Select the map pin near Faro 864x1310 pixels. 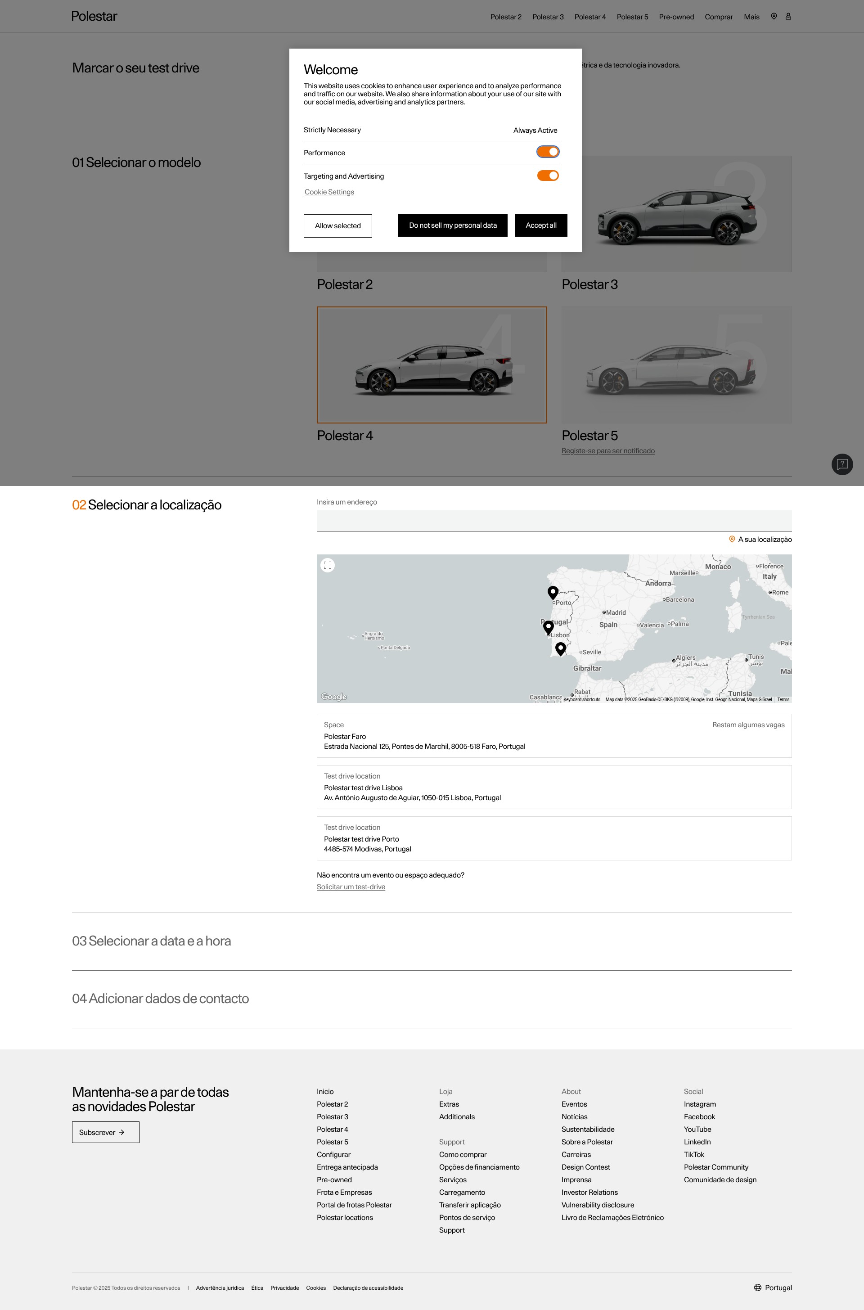pos(560,649)
